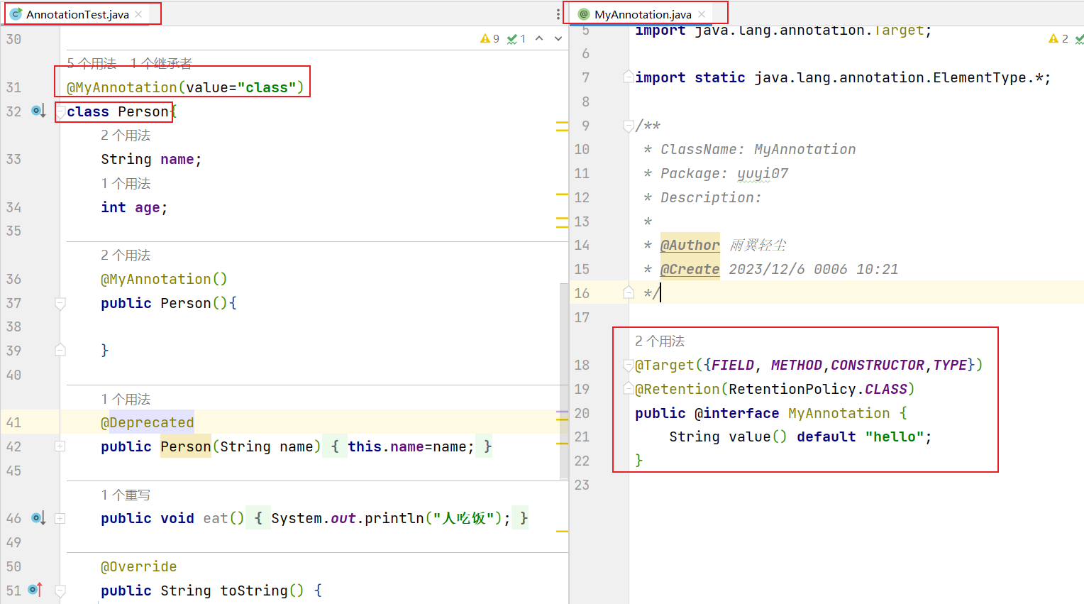Click the 1 typo checkmark indicator
Screen dimensions: 1084x604
click(516, 39)
